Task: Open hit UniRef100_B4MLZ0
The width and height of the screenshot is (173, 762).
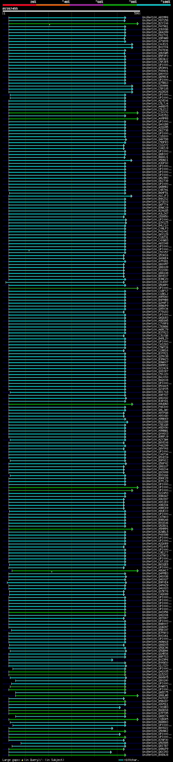Action: pos(155,339)
